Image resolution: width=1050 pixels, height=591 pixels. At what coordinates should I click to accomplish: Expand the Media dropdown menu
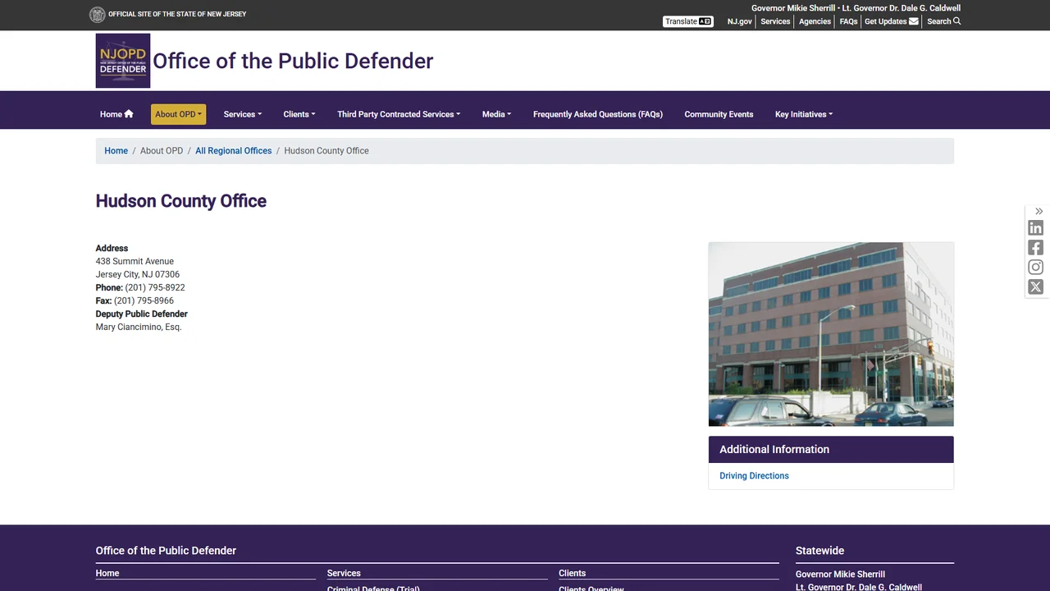(496, 114)
